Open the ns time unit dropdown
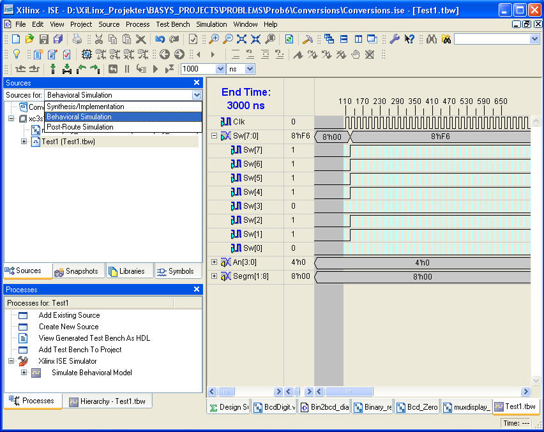 pyautogui.click(x=250, y=69)
